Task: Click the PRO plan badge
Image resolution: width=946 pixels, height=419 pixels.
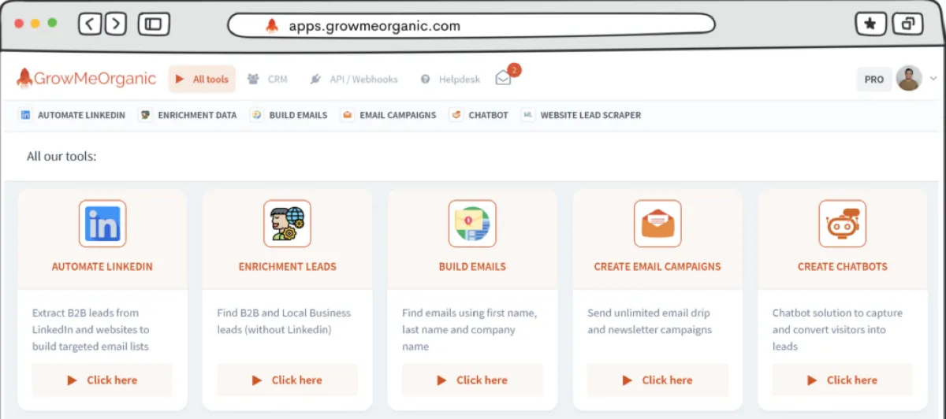Action: (x=874, y=79)
